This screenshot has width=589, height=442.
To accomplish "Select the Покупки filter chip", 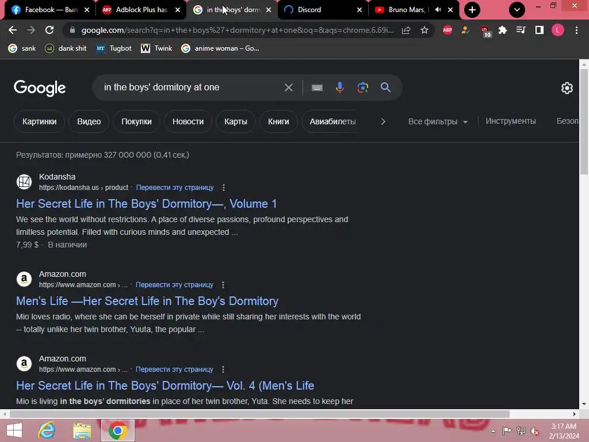I will click(x=136, y=121).
